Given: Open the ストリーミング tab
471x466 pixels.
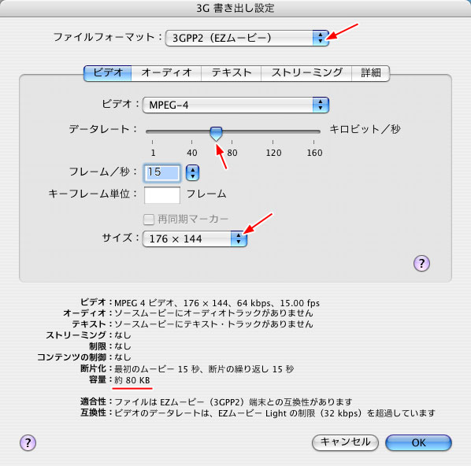Looking at the screenshot, I should (x=306, y=73).
